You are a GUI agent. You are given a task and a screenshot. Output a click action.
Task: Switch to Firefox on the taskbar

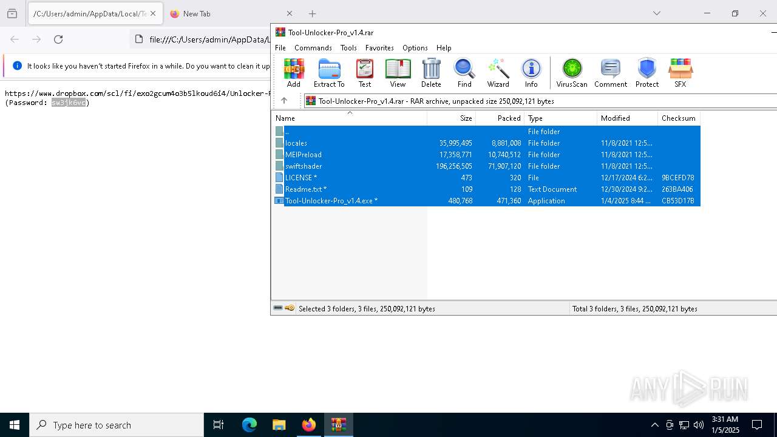(309, 425)
